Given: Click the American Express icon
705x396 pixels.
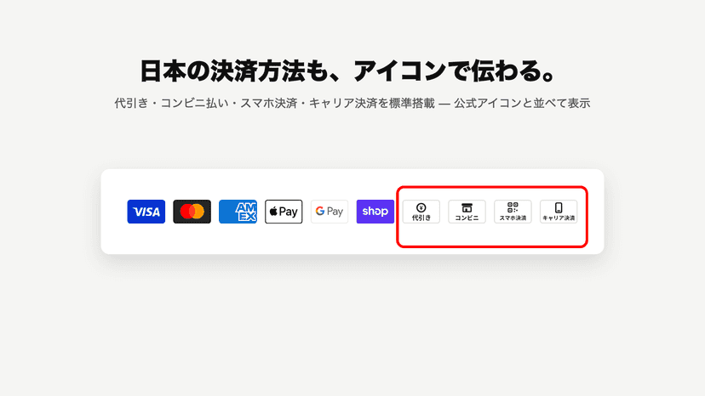Looking at the screenshot, I should (x=238, y=212).
